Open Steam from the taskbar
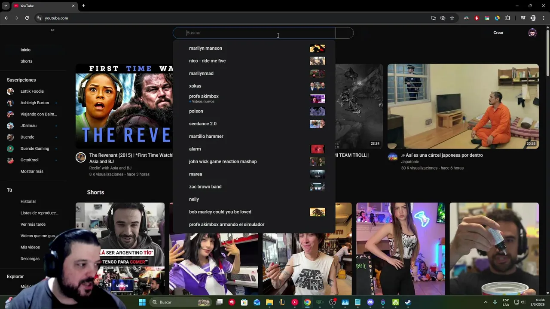Screen dimensions: 550x309 [408, 302]
